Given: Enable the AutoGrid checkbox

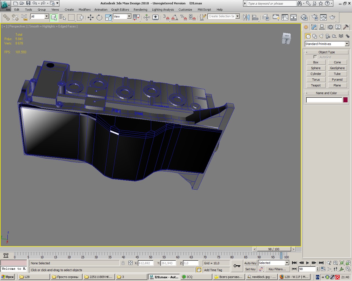Looking at the screenshot, I should coord(315,57).
